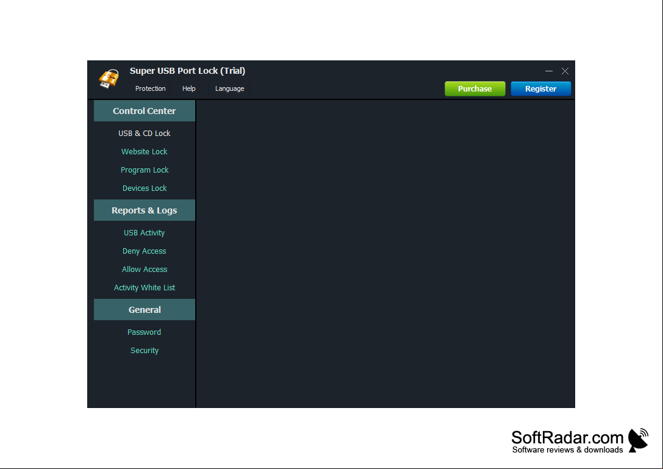The height and width of the screenshot is (469, 663).
Task: Click the Super USB Port Lock padlock icon
Action: (x=109, y=79)
